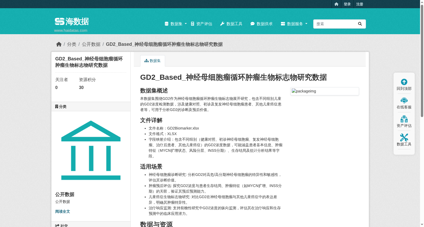Open 数据供求 in the navbar

coord(262,24)
